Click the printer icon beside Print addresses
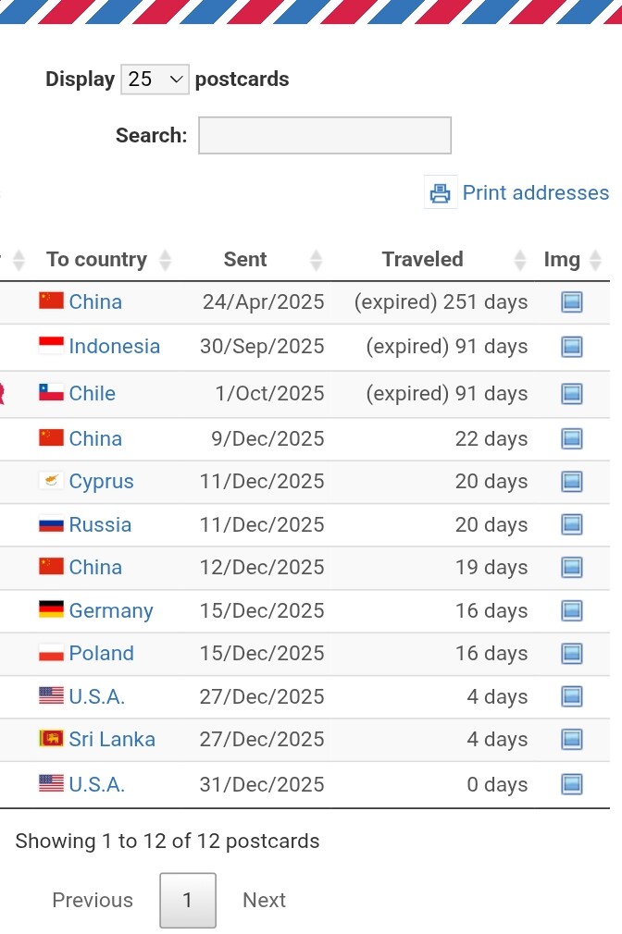Image resolution: width=622 pixels, height=934 pixels. 441,192
